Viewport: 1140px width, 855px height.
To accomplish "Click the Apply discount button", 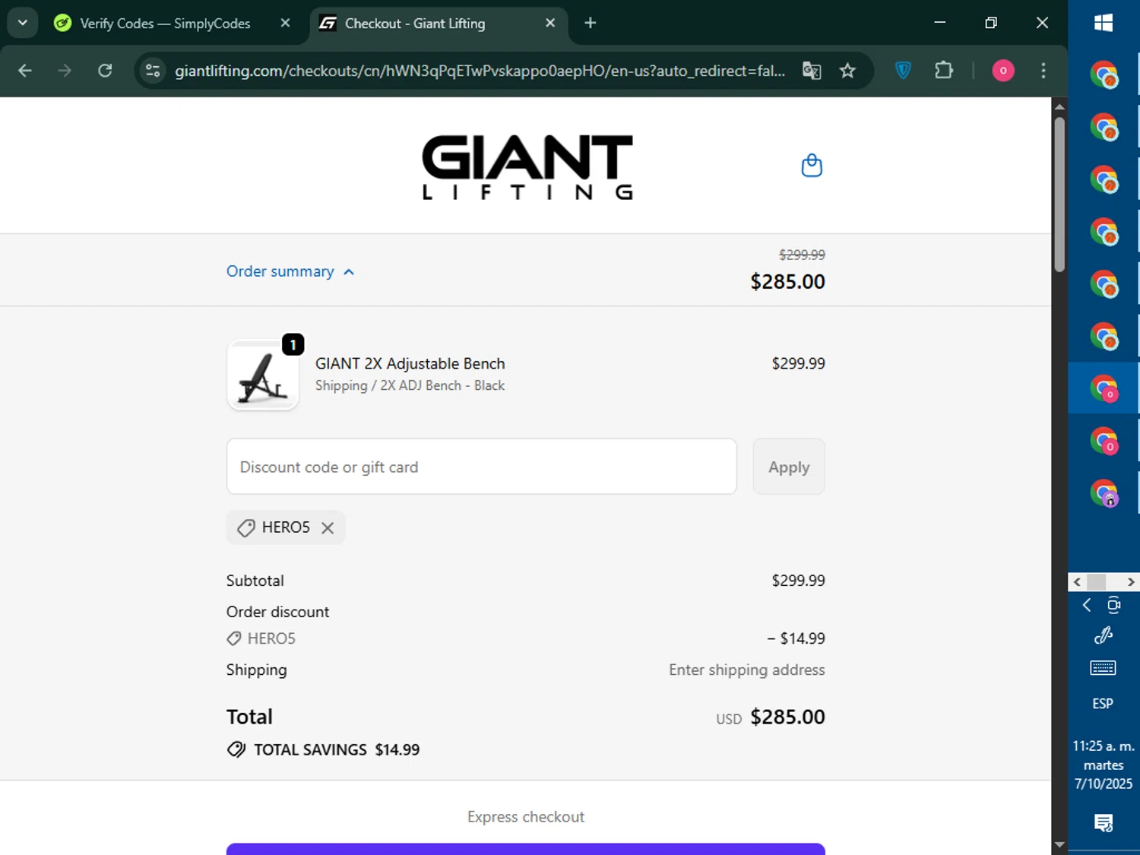I will pyautogui.click(x=789, y=467).
